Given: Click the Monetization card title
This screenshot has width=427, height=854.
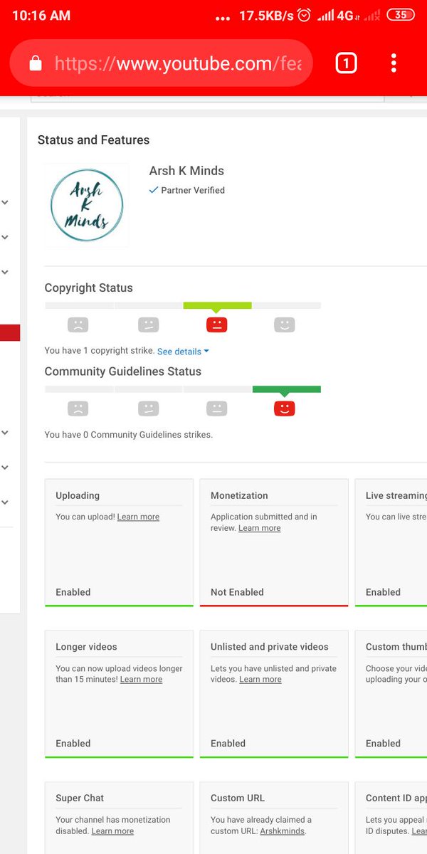Looking at the screenshot, I should tap(239, 495).
